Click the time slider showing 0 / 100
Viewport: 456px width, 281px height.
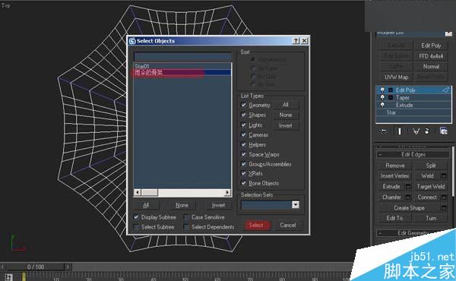click(36, 267)
